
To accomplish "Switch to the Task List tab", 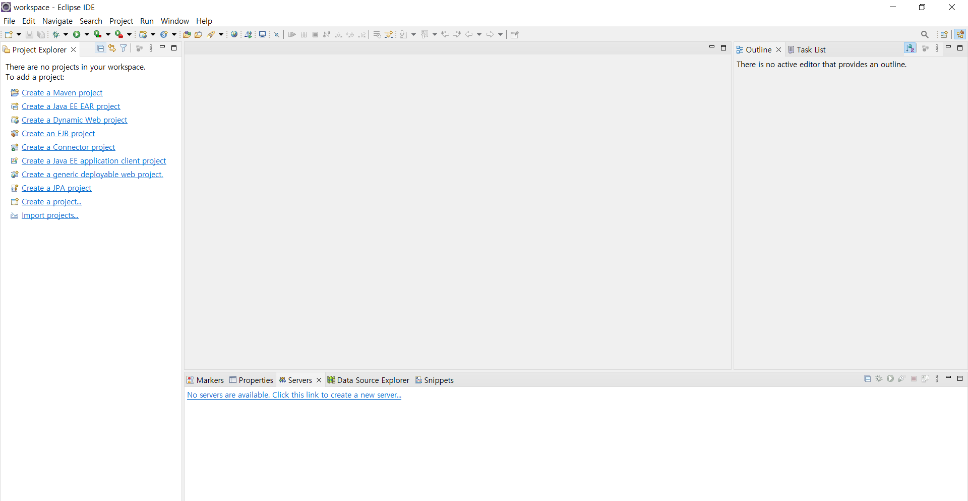I will 807,49.
